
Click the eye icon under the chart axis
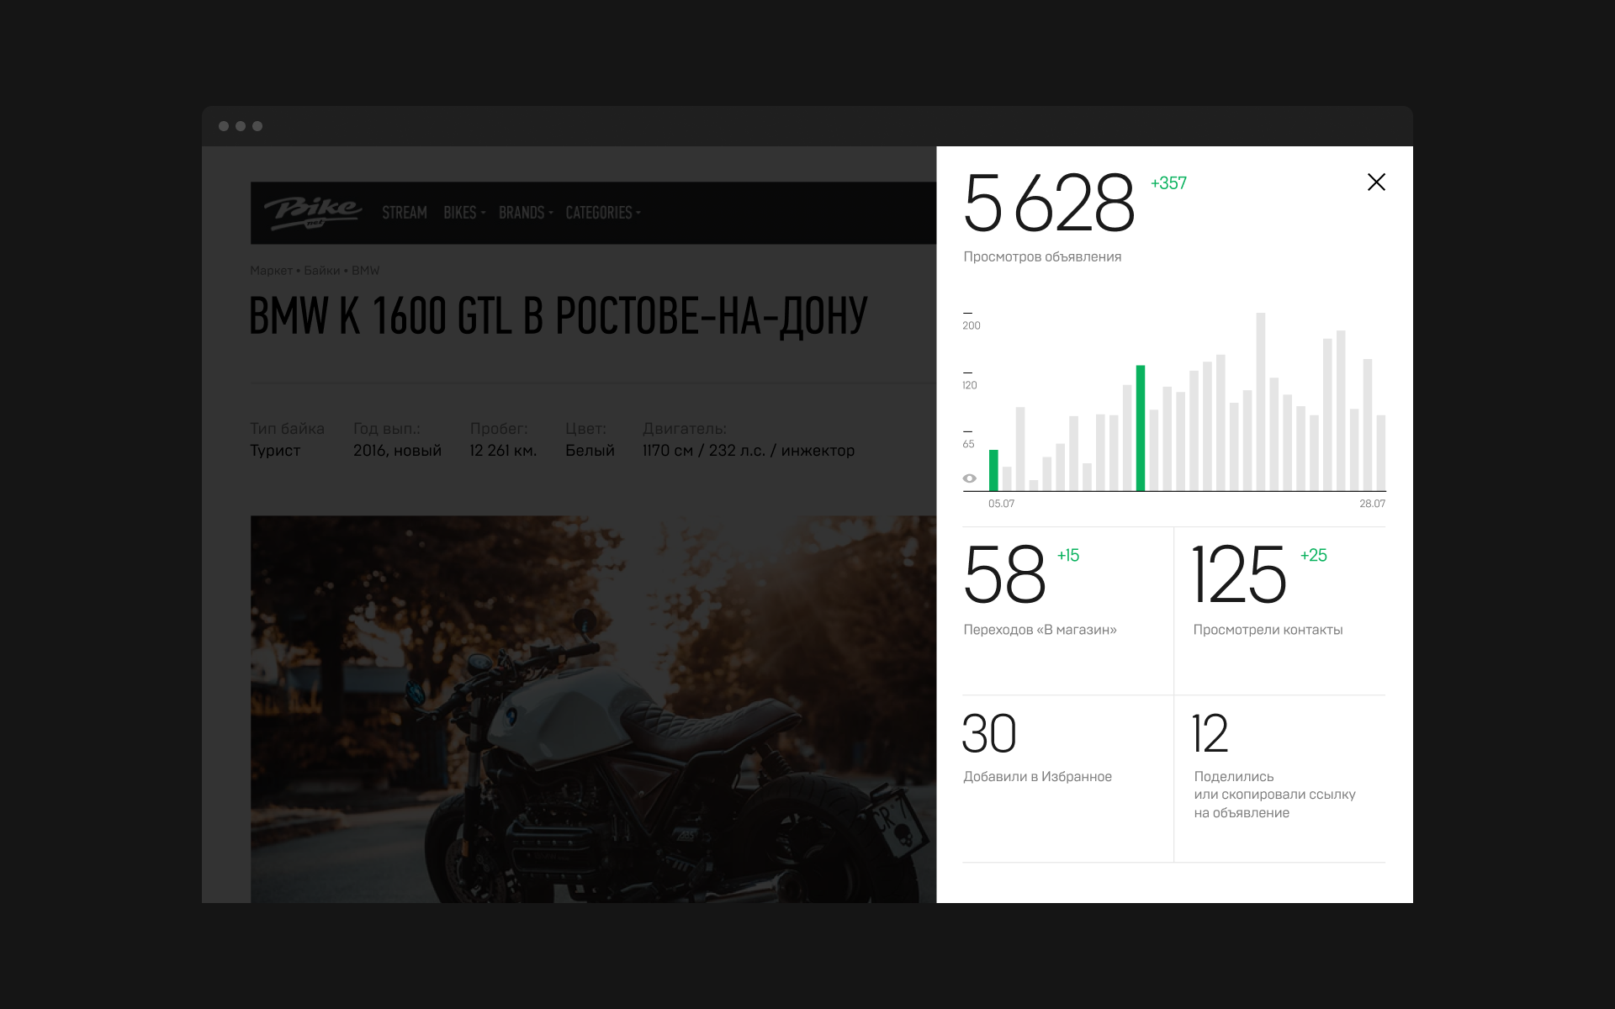(970, 478)
